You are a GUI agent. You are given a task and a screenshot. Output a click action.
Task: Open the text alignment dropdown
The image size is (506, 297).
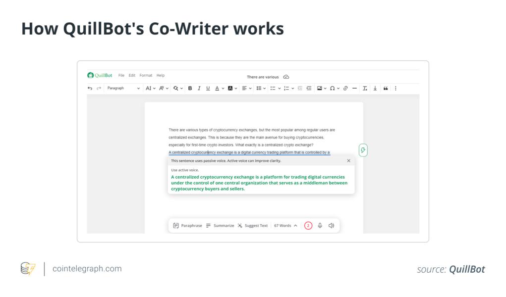pyautogui.click(x=246, y=89)
